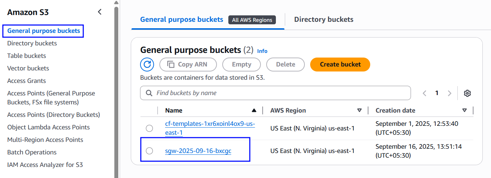Viewport: 491px width, 178px height.
Task: Click the Copy ARN button
Action: [x=188, y=65]
